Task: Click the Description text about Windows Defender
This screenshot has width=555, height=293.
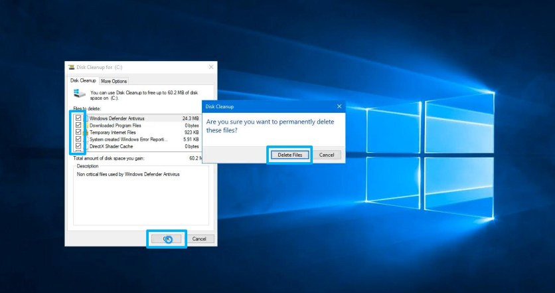Action: tap(128, 174)
